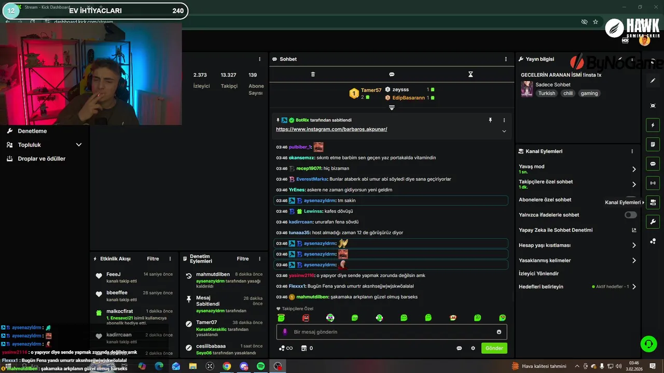
Task: Expand the pinned message chevron
Action: coord(504,131)
